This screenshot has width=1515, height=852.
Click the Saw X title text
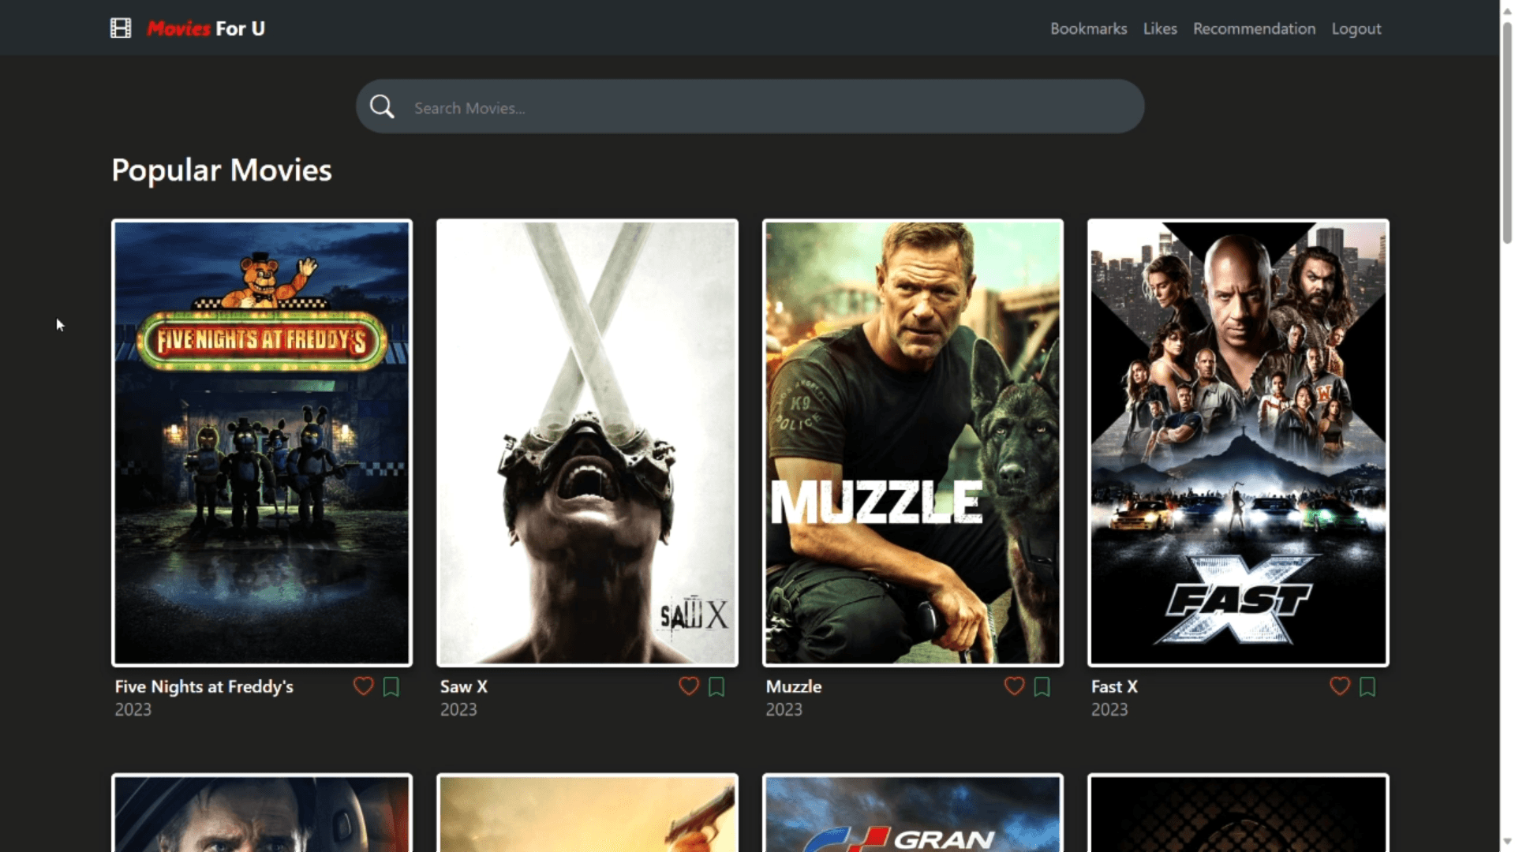pyautogui.click(x=464, y=687)
